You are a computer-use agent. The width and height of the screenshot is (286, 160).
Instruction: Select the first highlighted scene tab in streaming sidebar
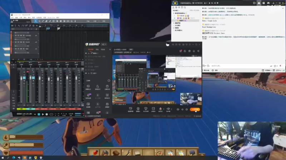(91, 49)
